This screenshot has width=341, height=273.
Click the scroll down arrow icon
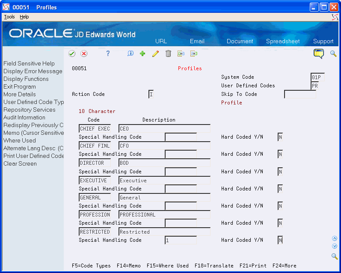click(x=335, y=246)
